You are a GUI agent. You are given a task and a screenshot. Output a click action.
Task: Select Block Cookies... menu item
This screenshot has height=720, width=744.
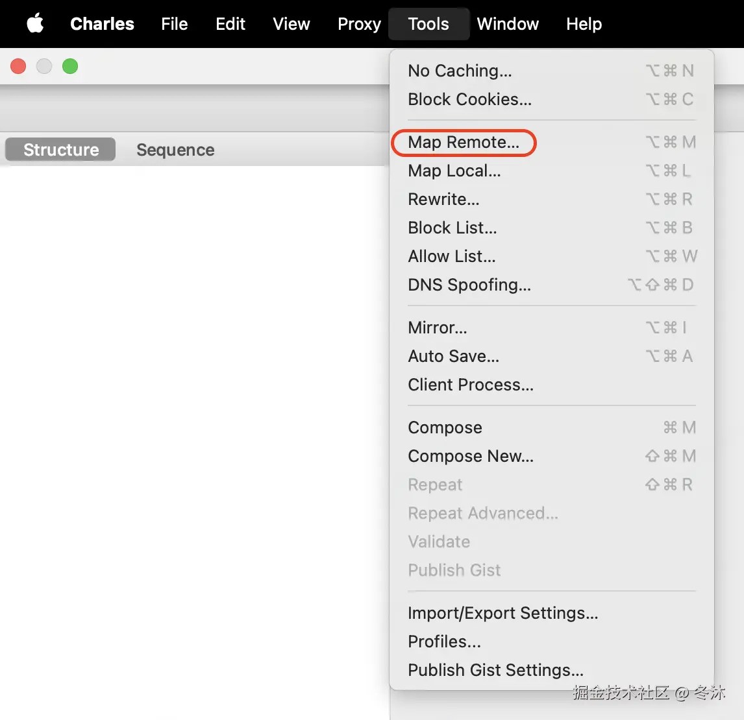[x=551, y=99]
